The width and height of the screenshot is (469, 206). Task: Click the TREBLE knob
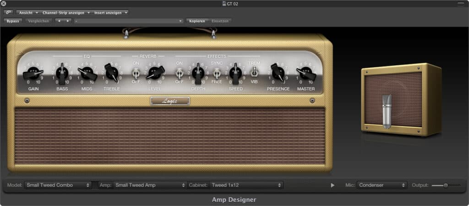112,73
